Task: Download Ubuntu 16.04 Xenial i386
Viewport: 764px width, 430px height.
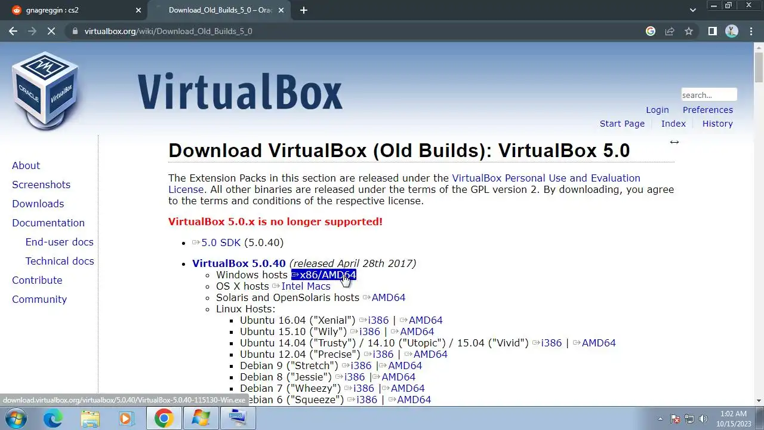Action: pyautogui.click(x=374, y=320)
